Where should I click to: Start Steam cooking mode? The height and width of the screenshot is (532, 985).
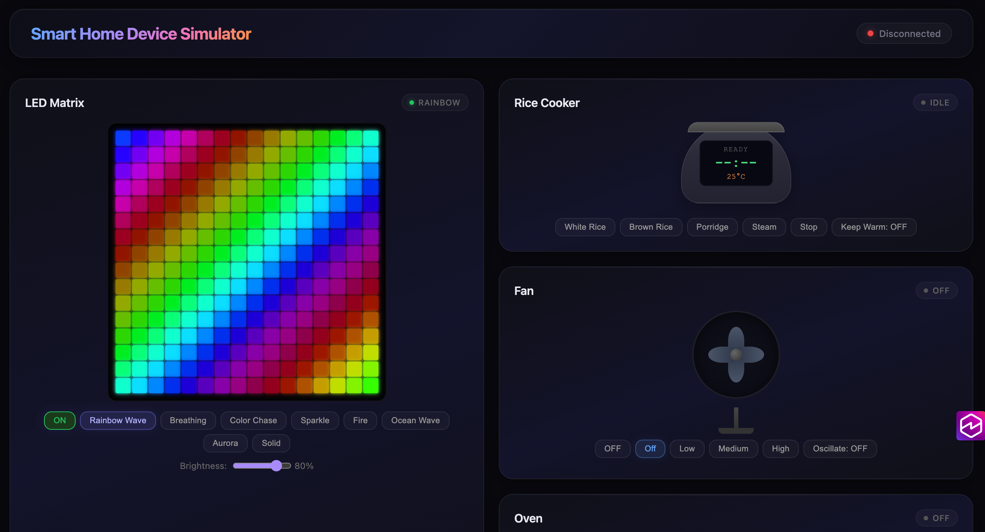[x=764, y=227]
